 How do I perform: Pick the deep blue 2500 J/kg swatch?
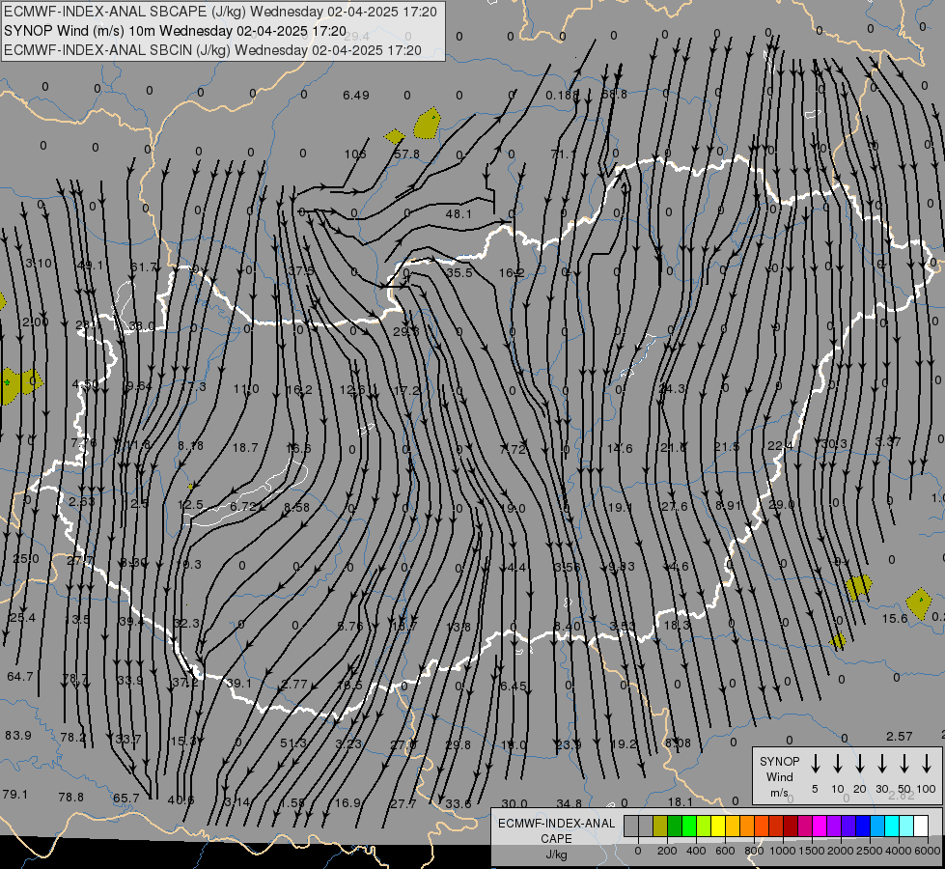click(862, 826)
